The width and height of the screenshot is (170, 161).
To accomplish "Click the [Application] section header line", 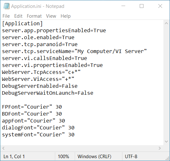I will (22, 24).
